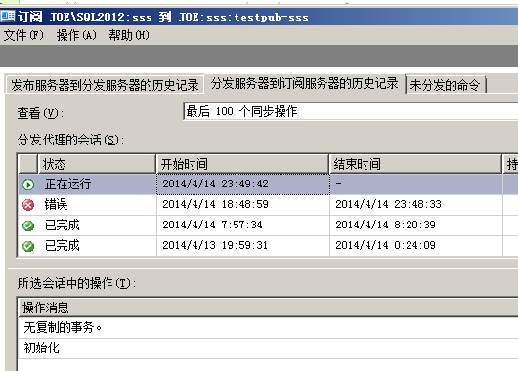Click the 所选会话中的操作(T): label

76,283
